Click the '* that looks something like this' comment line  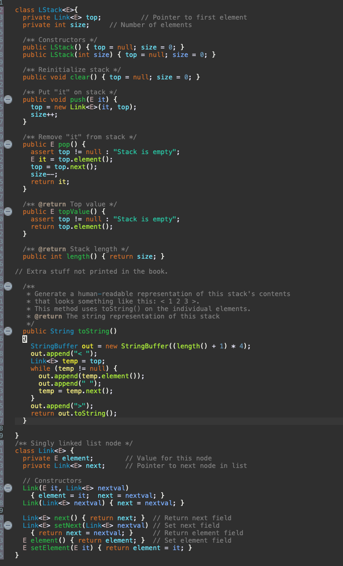click(113, 301)
